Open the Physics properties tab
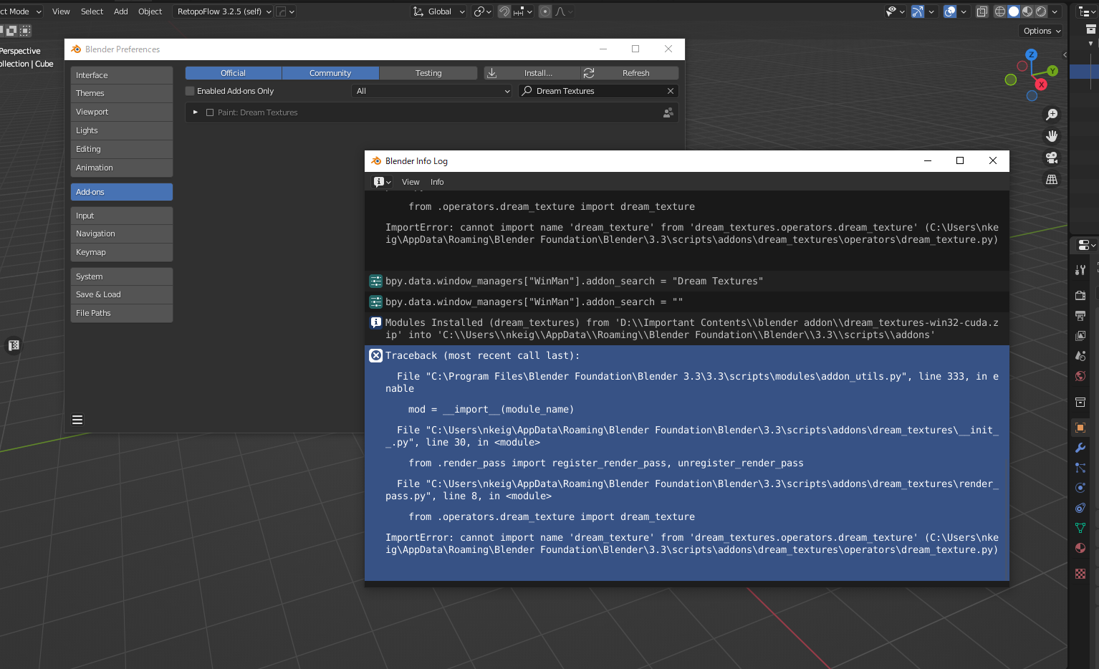This screenshot has height=669, width=1099. click(x=1080, y=488)
